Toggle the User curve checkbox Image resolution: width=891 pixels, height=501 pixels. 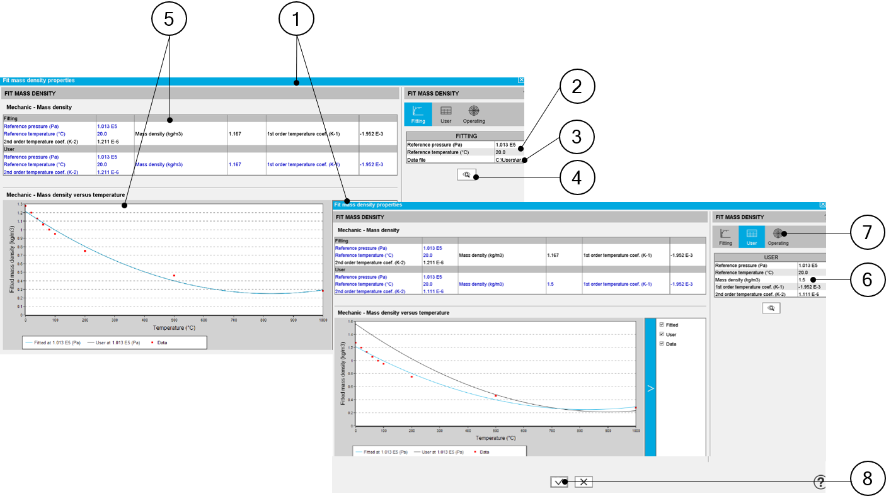[661, 334]
